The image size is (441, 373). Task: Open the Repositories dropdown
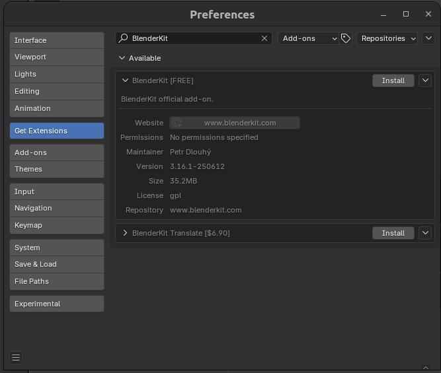[x=387, y=38]
